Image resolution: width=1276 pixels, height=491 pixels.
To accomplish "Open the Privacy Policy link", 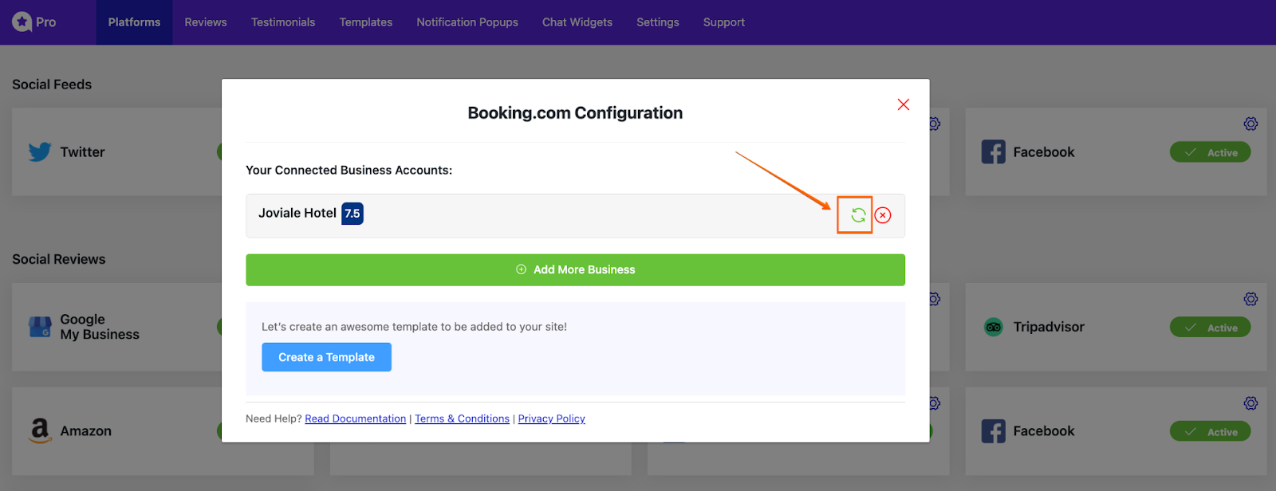I will coord(552,418).
